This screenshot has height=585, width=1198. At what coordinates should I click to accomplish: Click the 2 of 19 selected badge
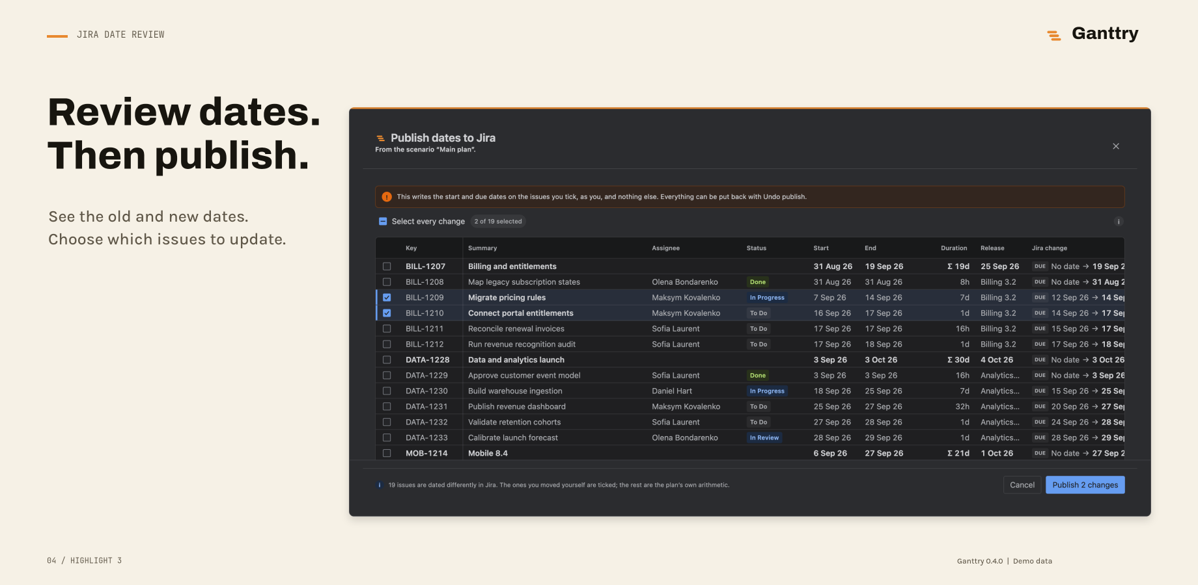click(x=498, y=222)
